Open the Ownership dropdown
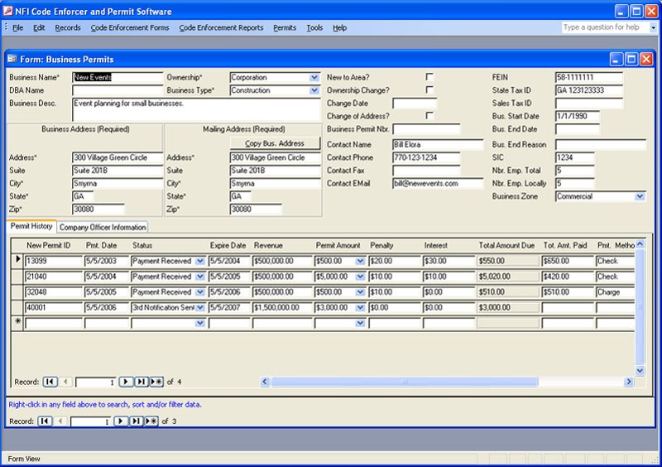The height and width of the screenshot is (467, 662). 314,77
